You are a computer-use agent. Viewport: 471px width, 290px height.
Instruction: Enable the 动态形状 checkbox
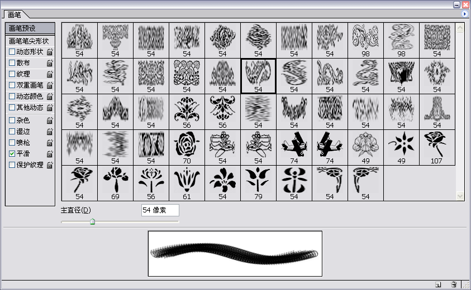pos(12,51)
